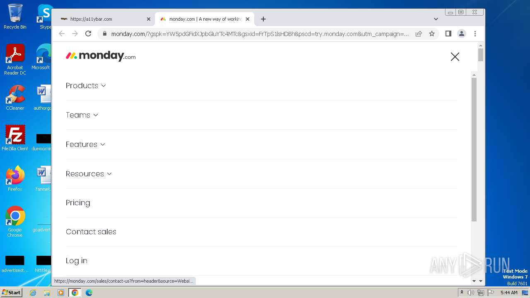Open the tab search dropdown

(x=436, y=19)
